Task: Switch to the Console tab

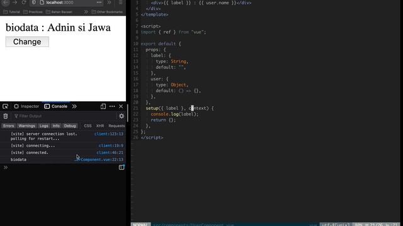Action: [56, 106]
